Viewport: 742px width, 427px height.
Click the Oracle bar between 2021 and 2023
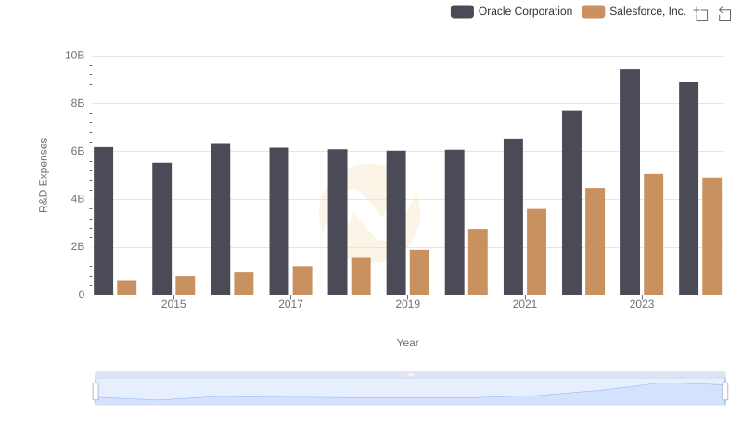coord(571,203)
